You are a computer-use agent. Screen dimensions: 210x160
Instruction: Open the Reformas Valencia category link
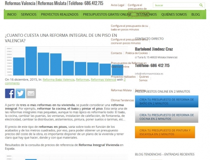tap(104, 79)
